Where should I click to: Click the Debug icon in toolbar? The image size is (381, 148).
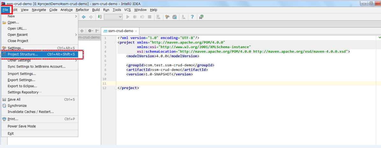135,17
